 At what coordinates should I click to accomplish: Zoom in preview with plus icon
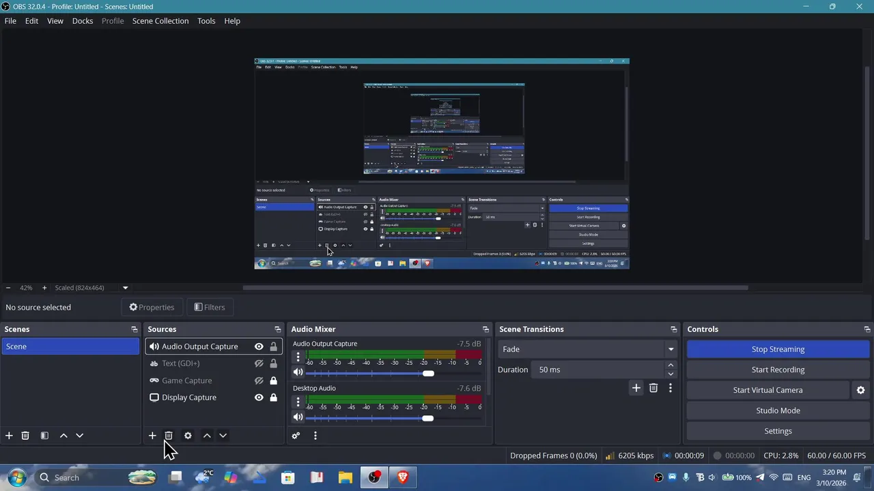[44, 288]
